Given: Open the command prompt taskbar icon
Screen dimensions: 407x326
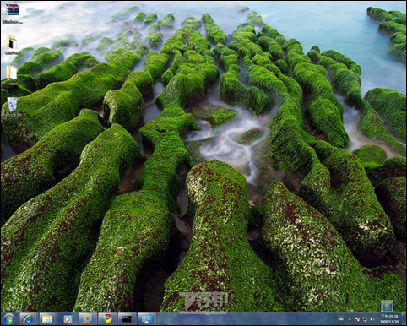Looking at the screenshot, I should [127, 319].
